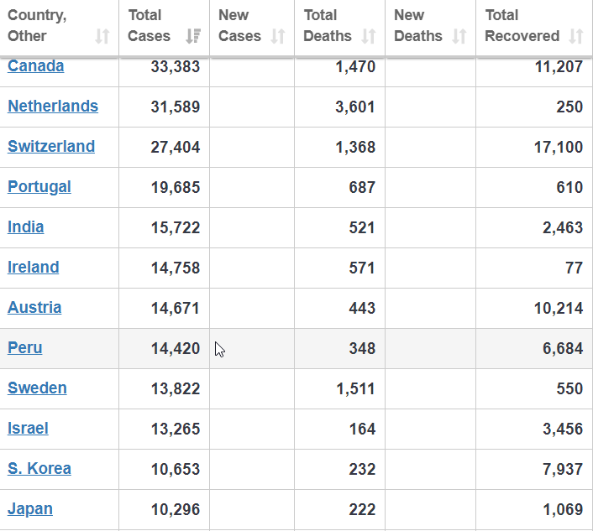
Task: Click sort arrows in New Deaths header
Action: point(459,36)
